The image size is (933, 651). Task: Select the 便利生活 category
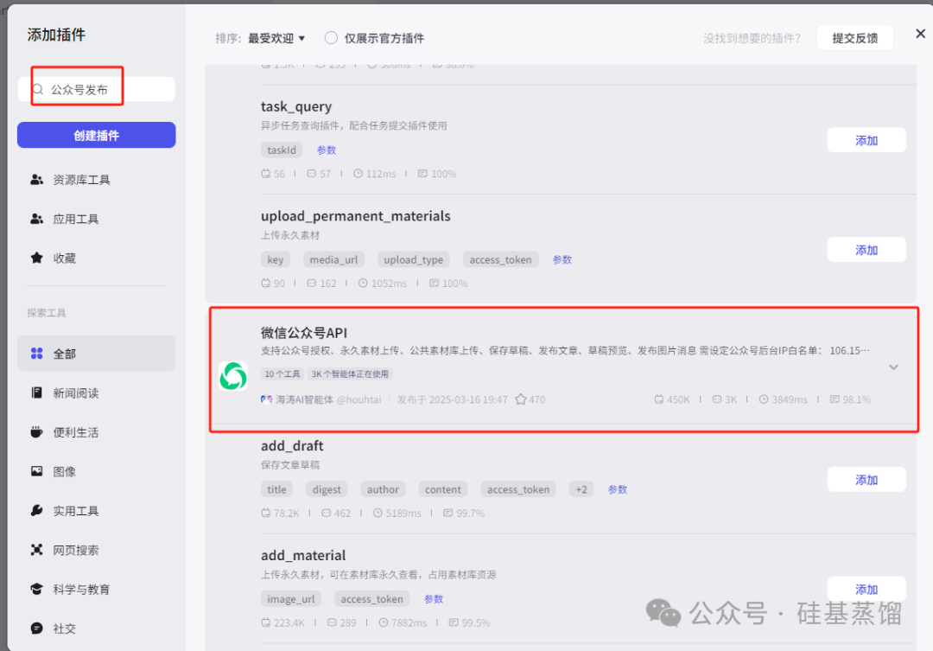[x=97, y=431]
